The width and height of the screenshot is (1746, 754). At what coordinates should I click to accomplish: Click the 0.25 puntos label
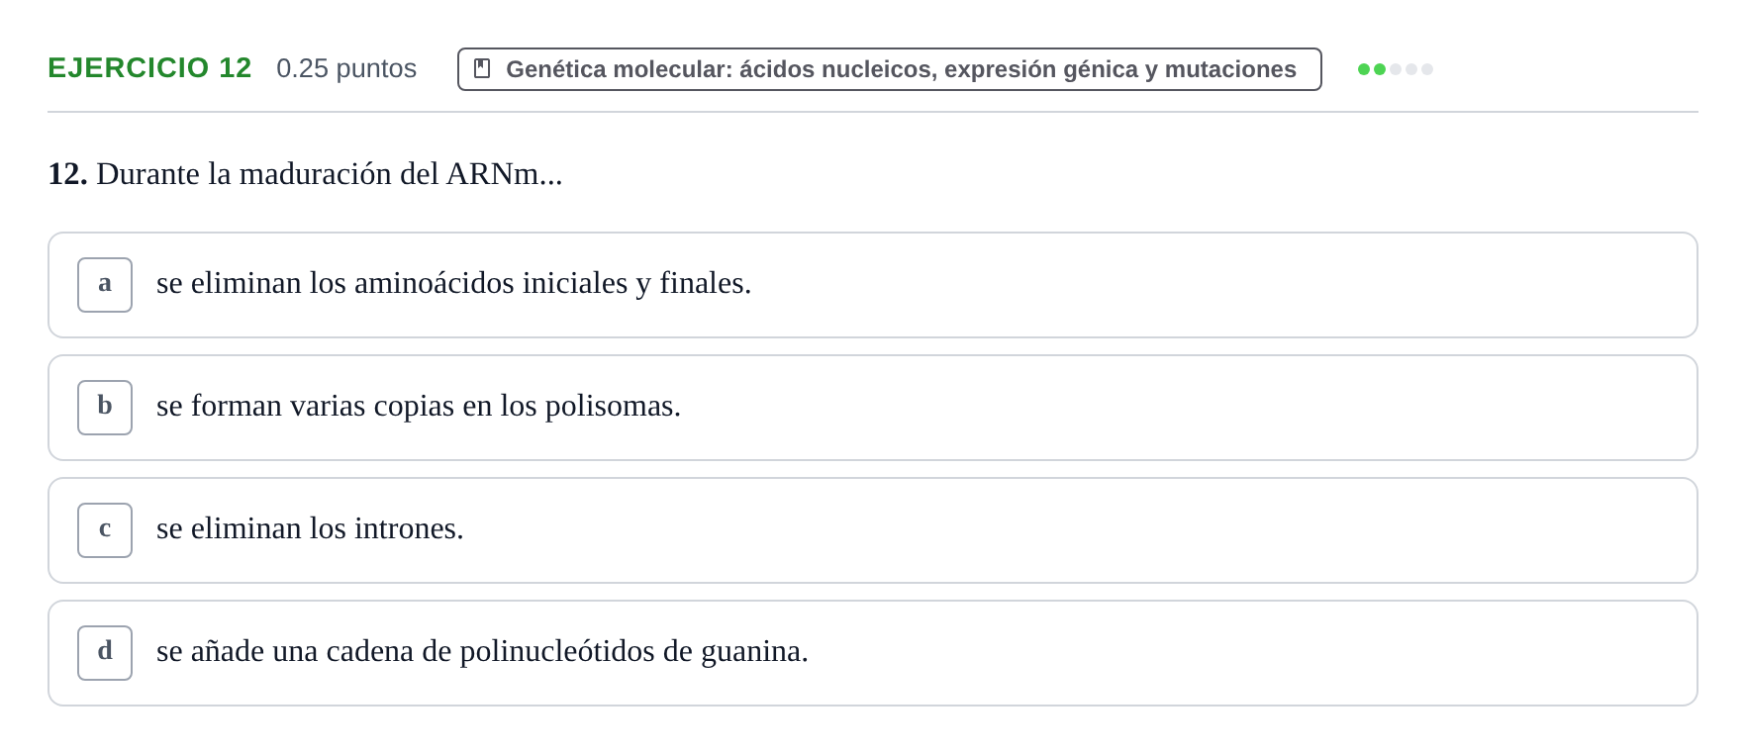[346, 68]
